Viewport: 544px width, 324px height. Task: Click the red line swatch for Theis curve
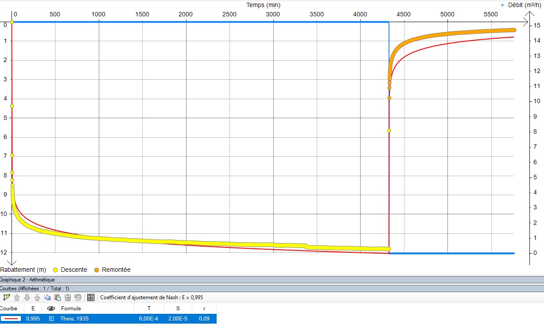pyautogui.click(x=11, y=319)
